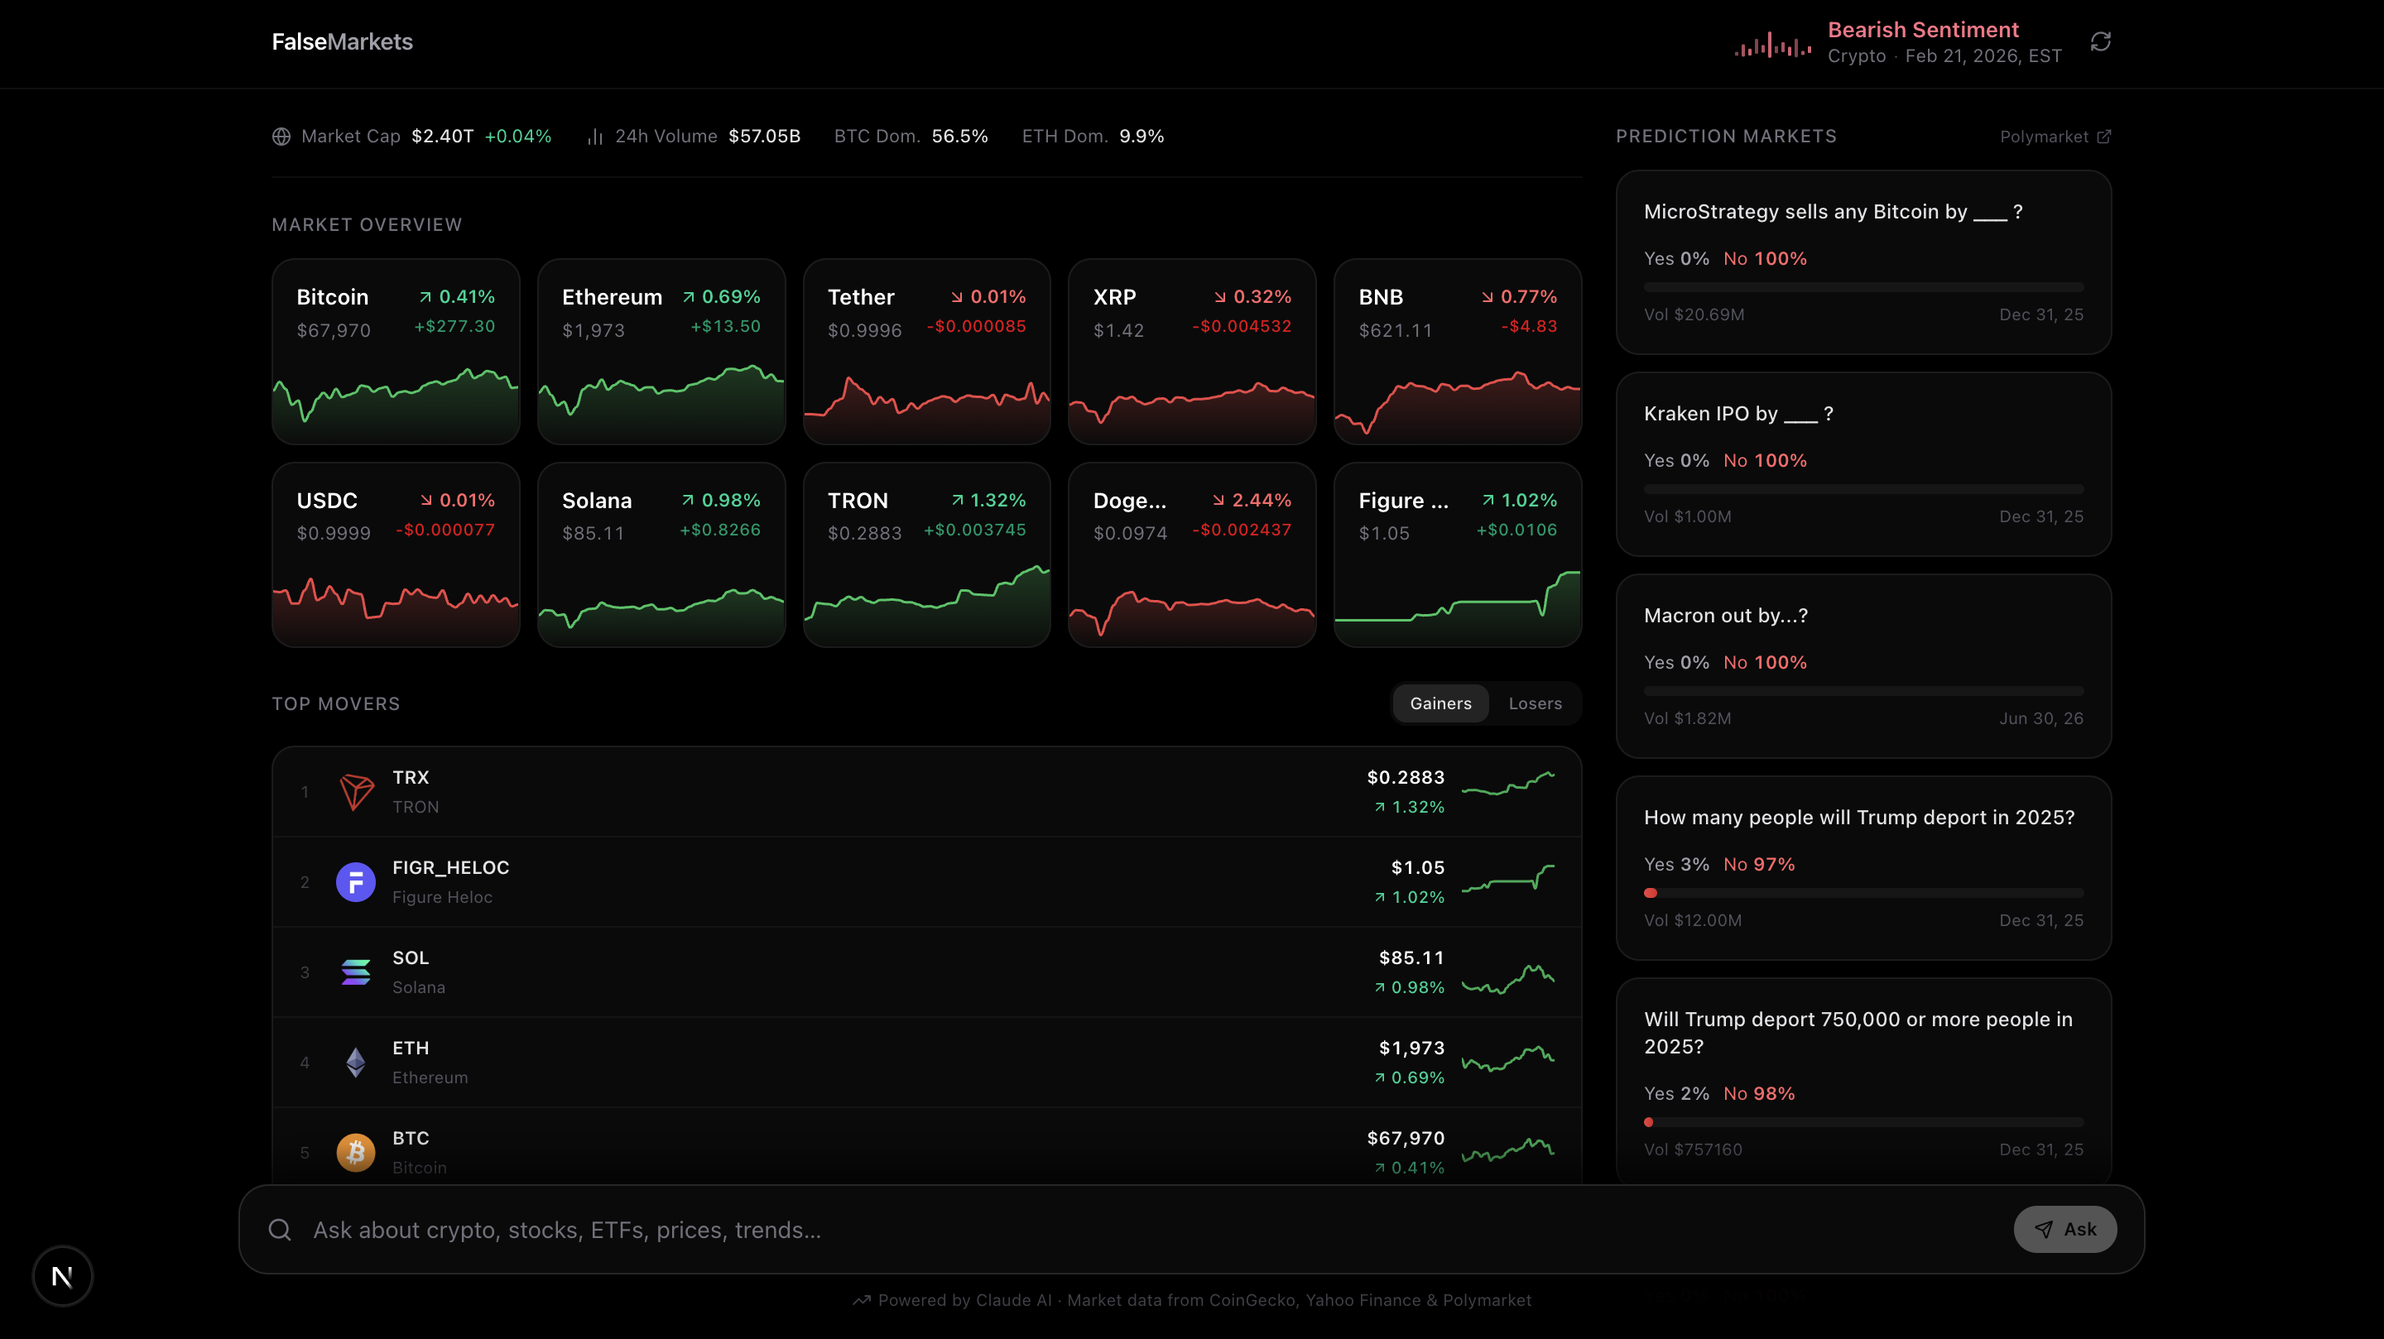Open the Bitcoin market overview card
Image resolution: width=2384 pixels, height=1339 pixels.
pyautogui.click(x=395, y=352)
